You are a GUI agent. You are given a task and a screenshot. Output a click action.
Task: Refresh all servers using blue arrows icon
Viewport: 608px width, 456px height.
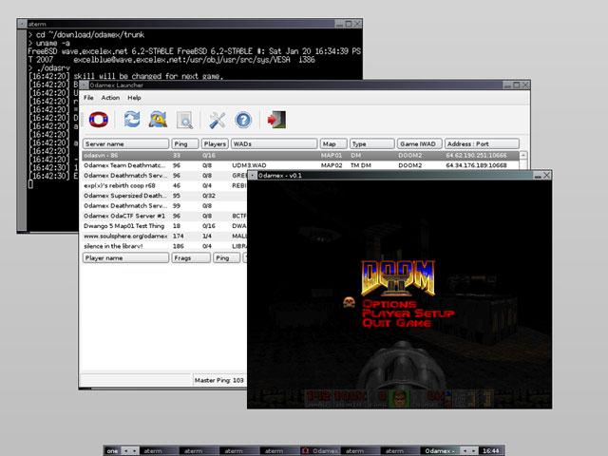pyautogui.click(x=132, y=120)
